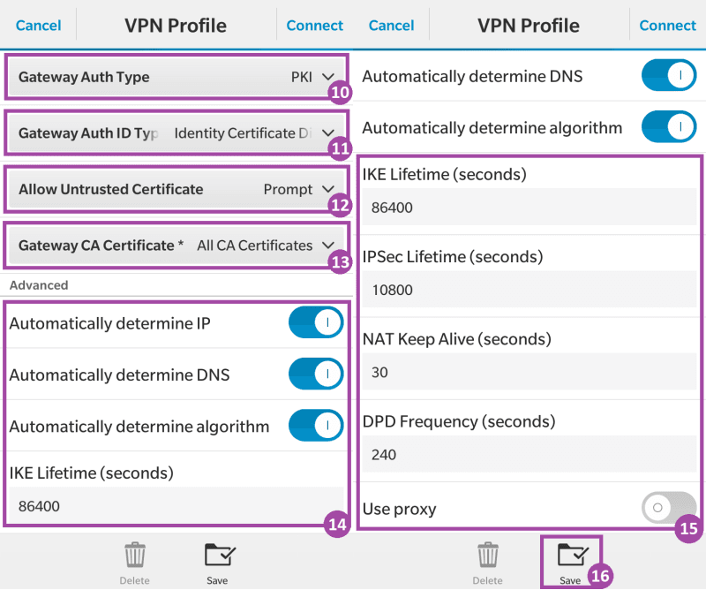Click the DPD Frequency field showing 240

pos(529,455)
